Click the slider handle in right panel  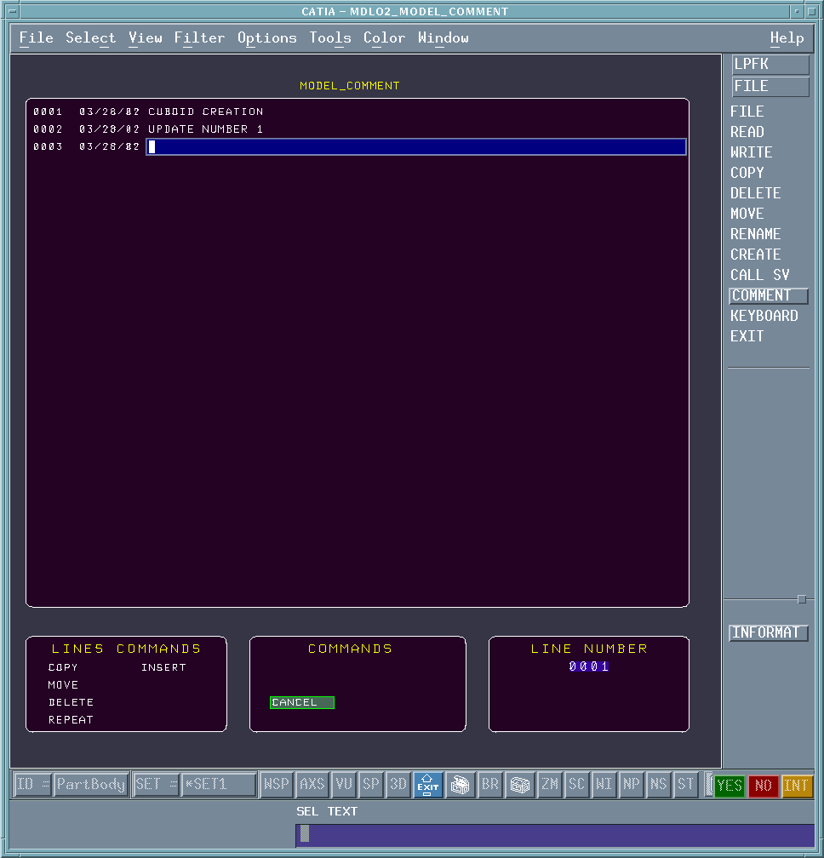coord(801,599)
